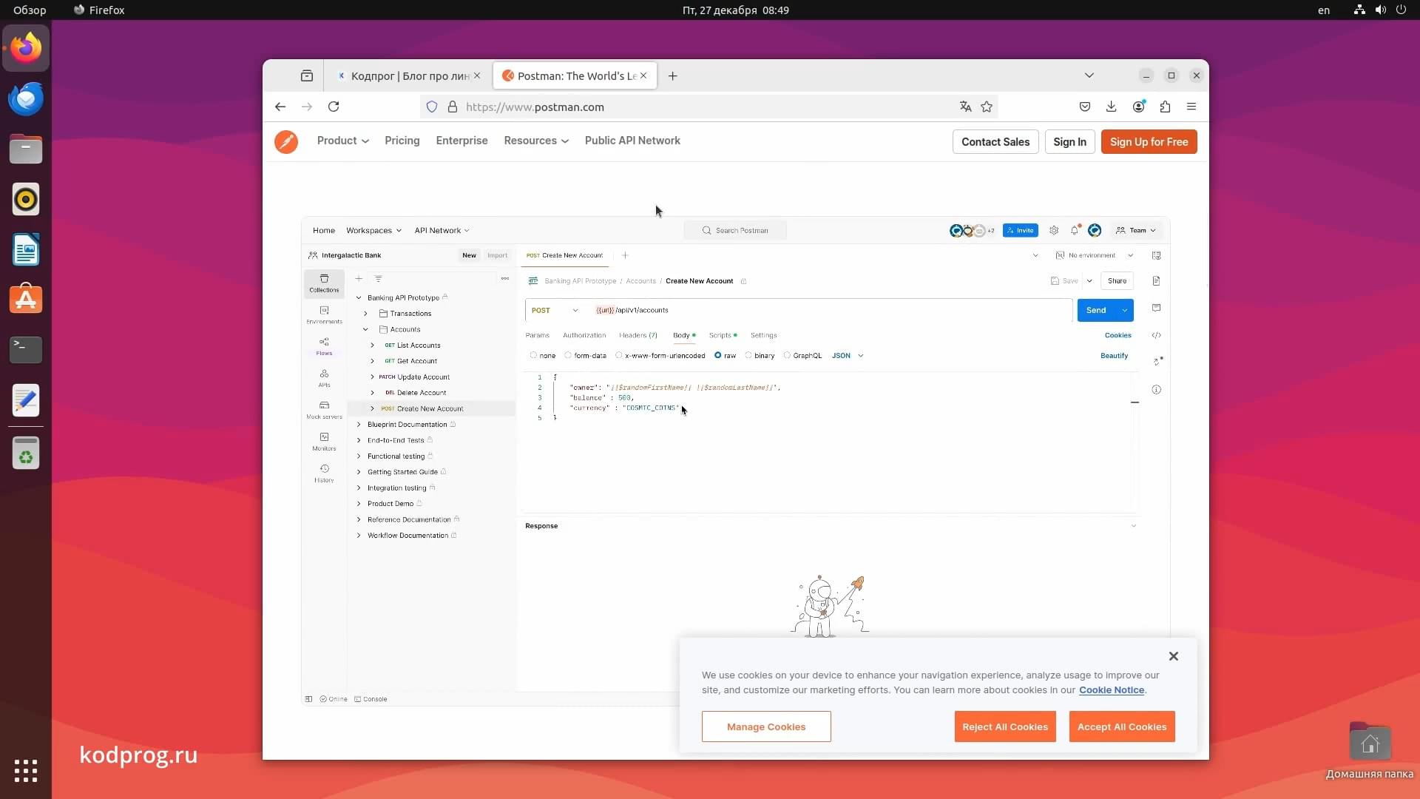The width and height of the screenshot is (1420, 799).
Task: Open Save to Pocket icon
Action: click(1085, 107)
